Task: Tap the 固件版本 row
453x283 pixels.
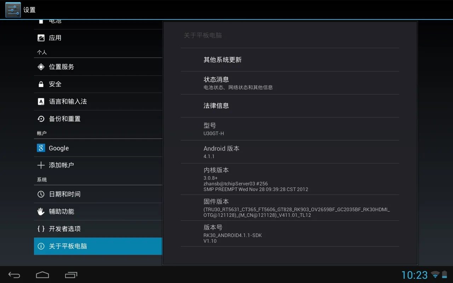Action: [x=290, y=208]
